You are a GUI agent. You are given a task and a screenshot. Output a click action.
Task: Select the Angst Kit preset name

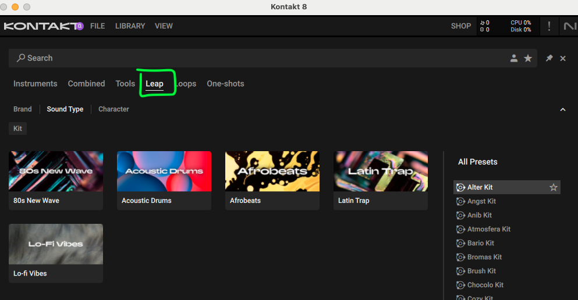point(481,201)
